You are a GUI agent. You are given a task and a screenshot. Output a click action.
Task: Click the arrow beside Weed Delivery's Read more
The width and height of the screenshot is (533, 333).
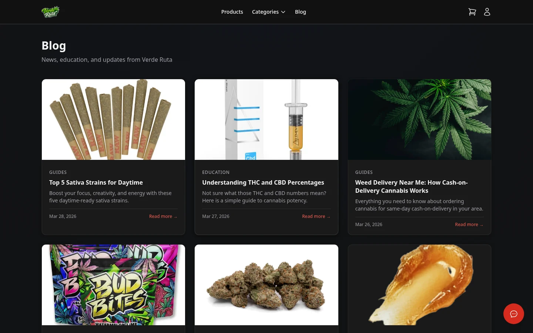coord(481,225)
